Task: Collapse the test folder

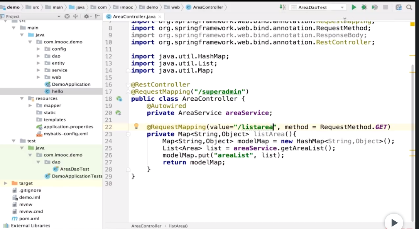Action: point(14,141)
